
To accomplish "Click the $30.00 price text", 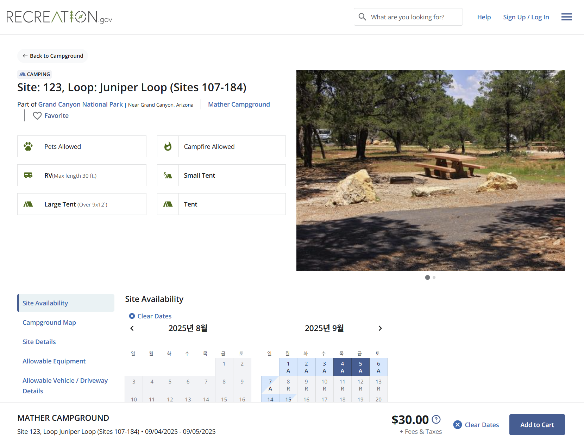I will [410, 419].
